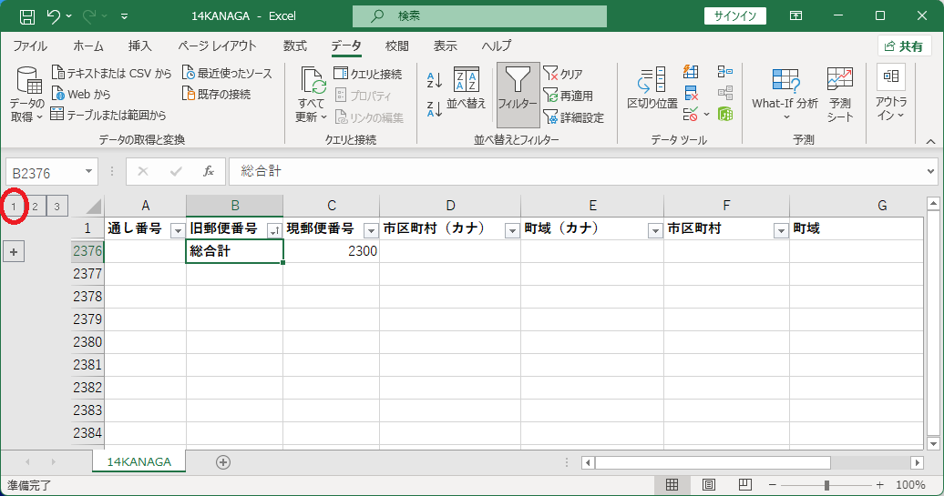
Task: Click the sort ascending A-Z icon
Action: [x=435, y=80]
